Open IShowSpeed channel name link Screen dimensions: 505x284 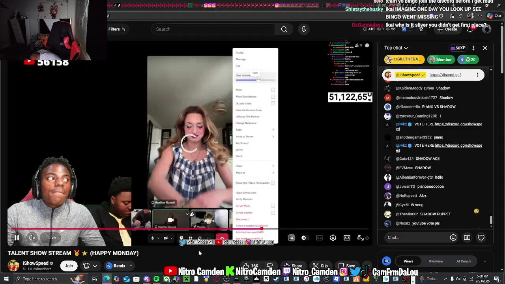coord(36,263)
